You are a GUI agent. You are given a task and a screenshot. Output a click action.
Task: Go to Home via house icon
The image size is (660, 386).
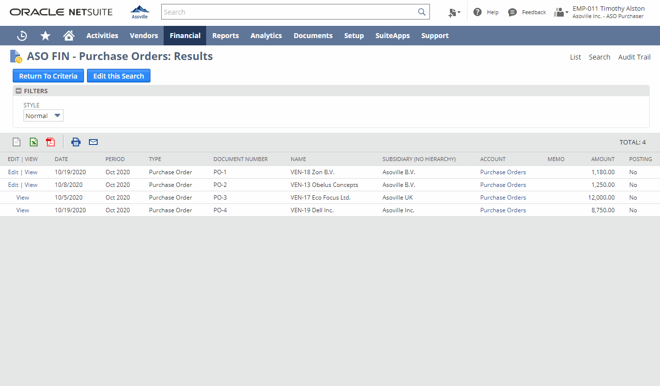pyautogui.click(x=69, y=36)
